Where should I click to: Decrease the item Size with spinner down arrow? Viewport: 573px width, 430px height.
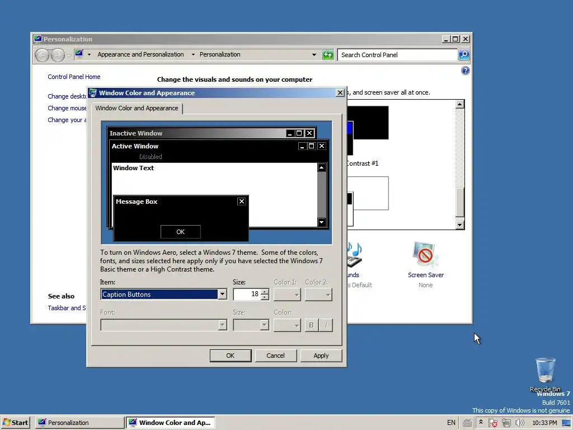[x=265, y=297]
